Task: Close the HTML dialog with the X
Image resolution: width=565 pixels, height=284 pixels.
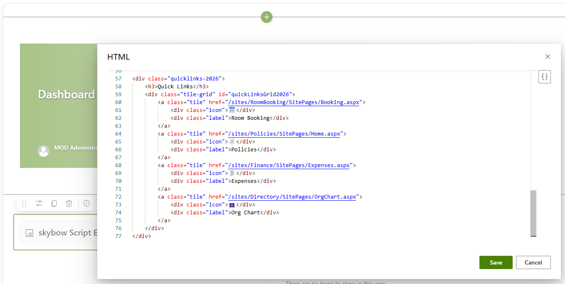Action: [548, 57]
